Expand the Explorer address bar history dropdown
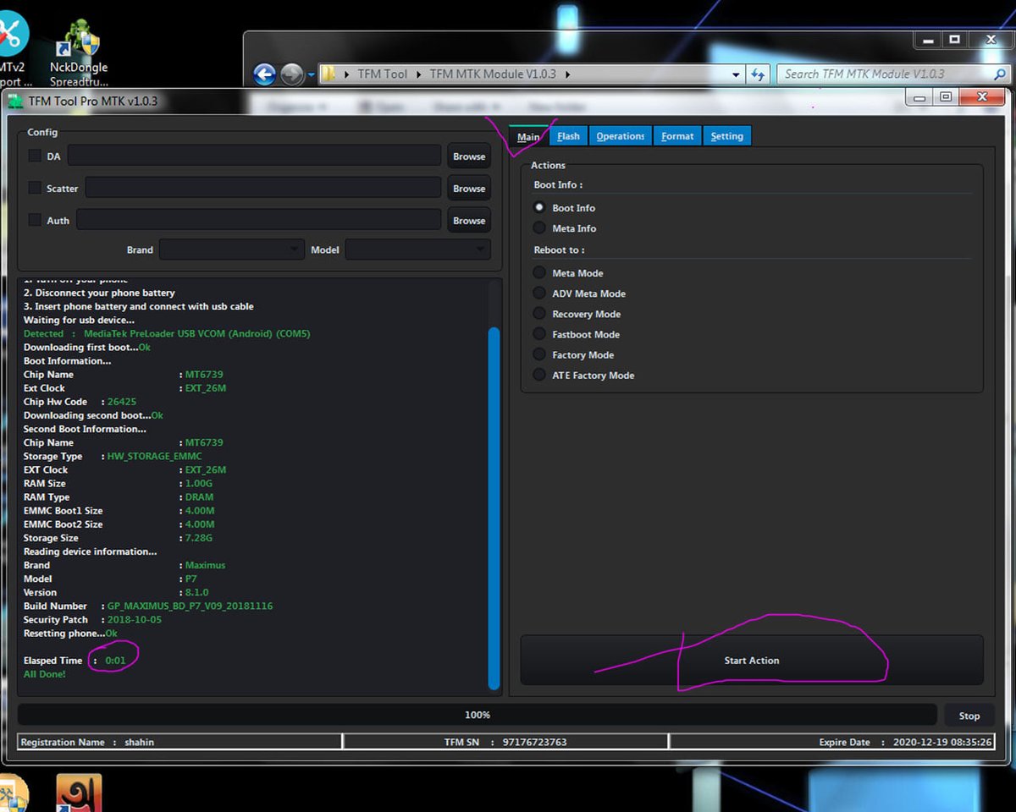Image resolution: width=1016 pixels, height=812 pixels. click(736, 74)
